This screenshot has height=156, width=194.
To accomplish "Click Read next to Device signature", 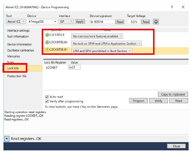I will pyautogui.click(x=120, y=22).
